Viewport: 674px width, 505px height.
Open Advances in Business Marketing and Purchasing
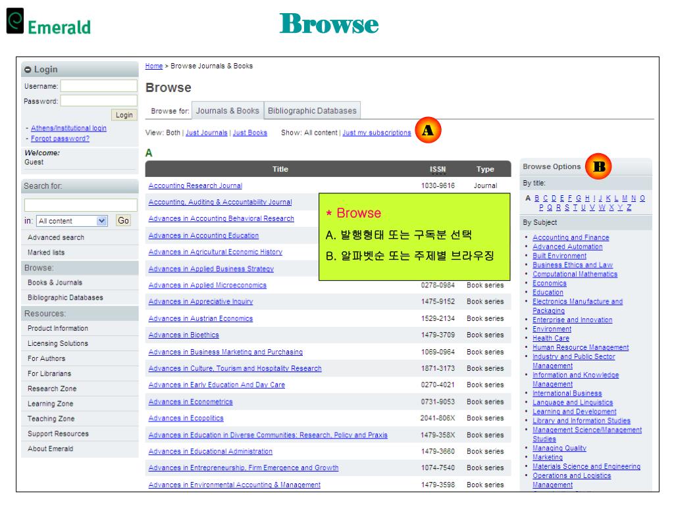pyautogui.click(x=226, y=352)
